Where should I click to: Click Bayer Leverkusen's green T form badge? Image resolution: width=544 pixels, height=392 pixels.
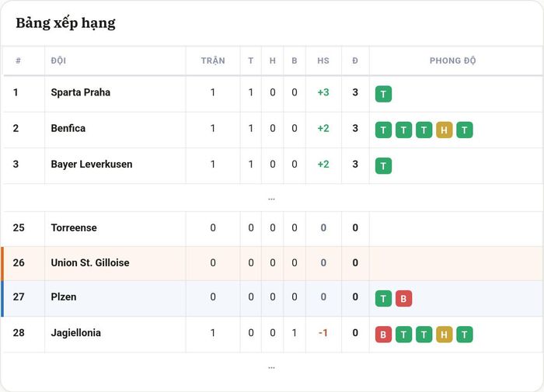[383, 165]
